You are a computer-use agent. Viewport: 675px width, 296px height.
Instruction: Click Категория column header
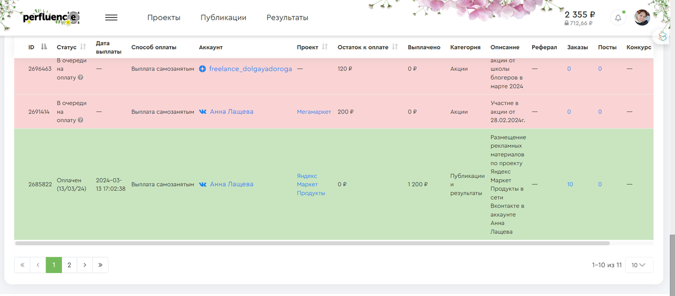pyautogui.click(x=465, y=47)
